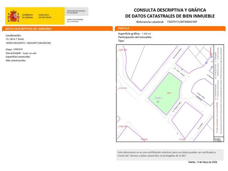Click the 'GOBIERNO DE ESPAÑA' logo text
228x171 pixels.
(x=27, y=16)
